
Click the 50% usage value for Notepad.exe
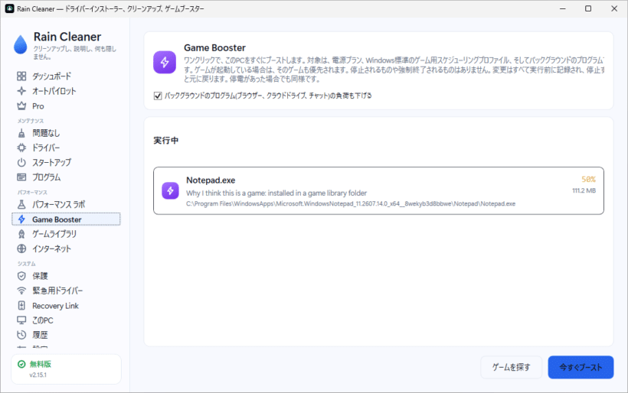pyautogui.click(x=588, y=179)
